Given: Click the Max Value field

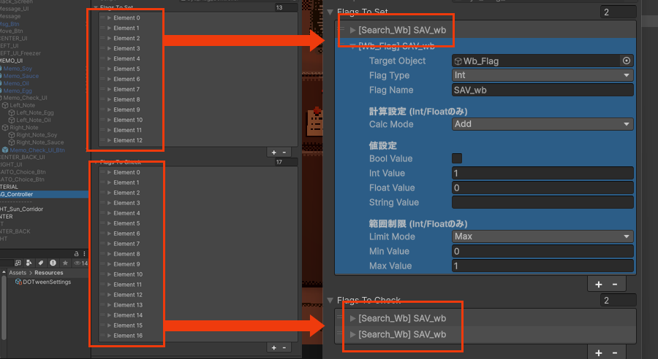Looking at the screenshot, I should click(542, 266).
